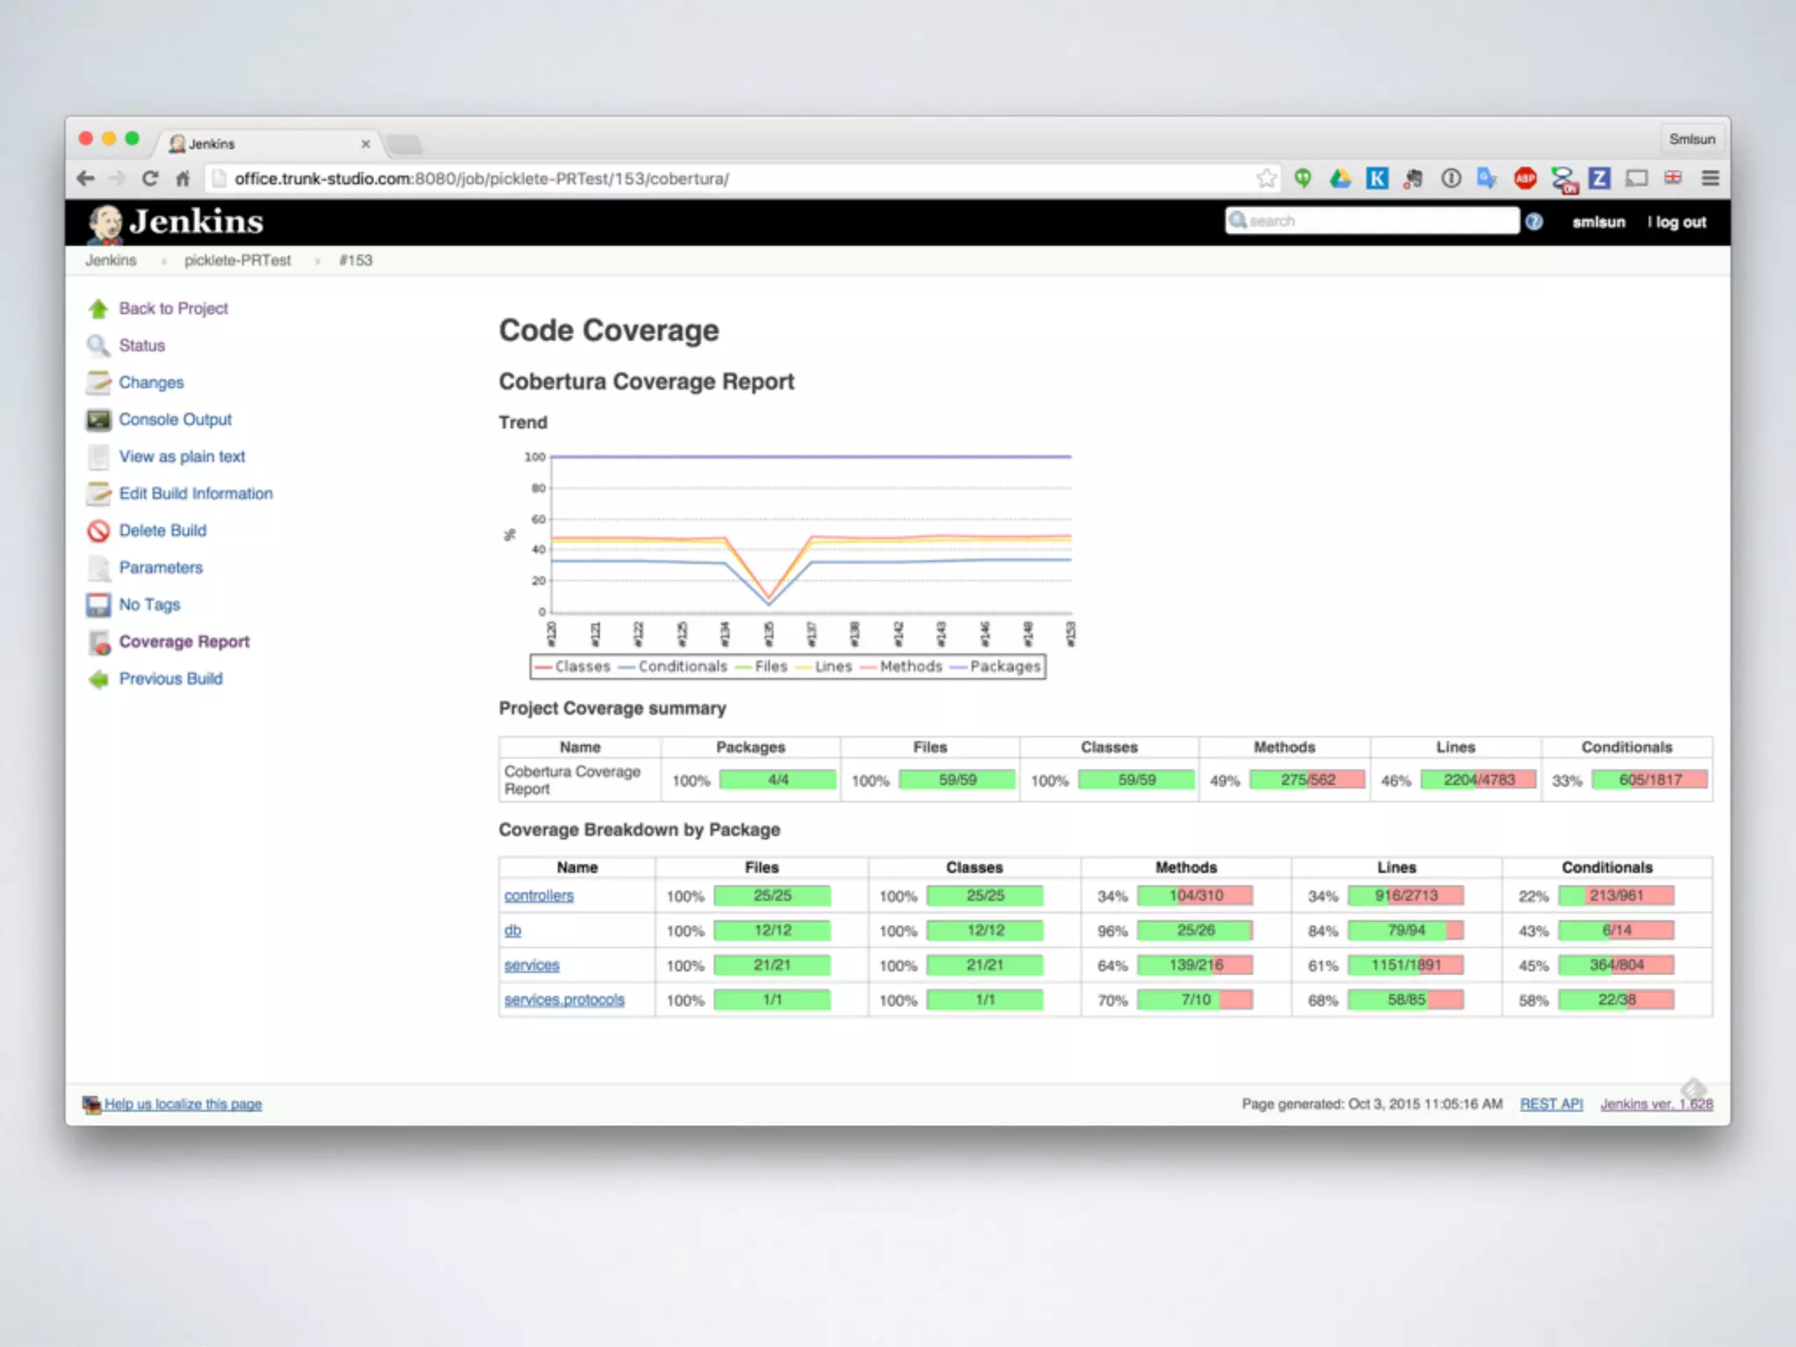1796x1347 pixels.
Task: Click the Coverage Report sidebar icon
Action: 100,643
